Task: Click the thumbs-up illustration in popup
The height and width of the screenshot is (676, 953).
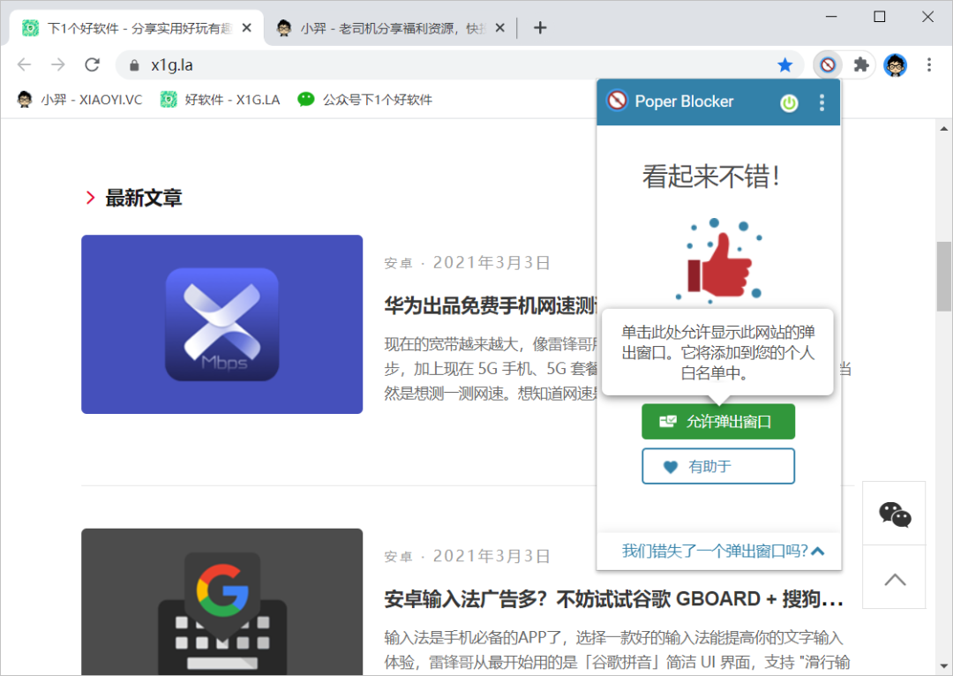Action: click(719, 261)
